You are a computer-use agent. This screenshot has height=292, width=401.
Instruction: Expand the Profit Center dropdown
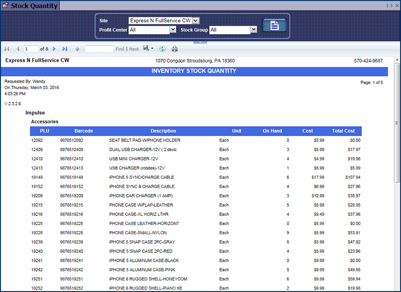pyautogui.click(x=173, y=29)
